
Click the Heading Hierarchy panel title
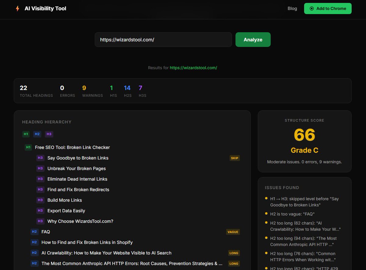[47, 122]
